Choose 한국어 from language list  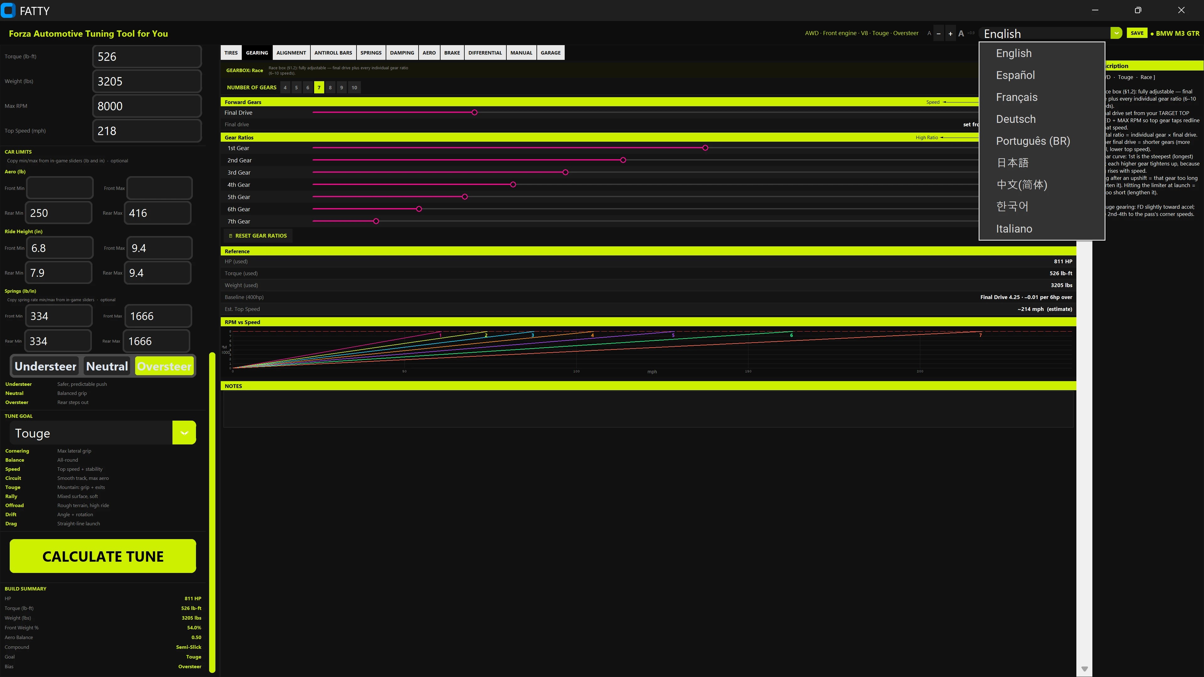click(x=1042, y=207)
